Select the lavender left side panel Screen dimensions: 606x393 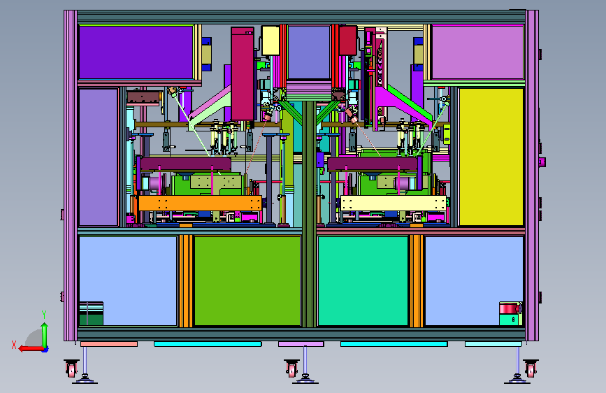coord(98,157)
